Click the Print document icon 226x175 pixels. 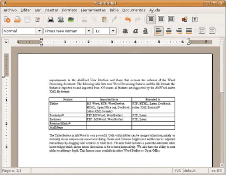click(51, 19)
